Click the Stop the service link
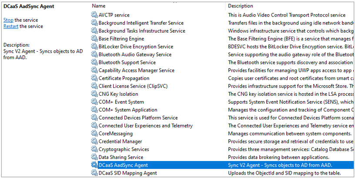Image resolution: width=355 pixels, height=178 pixels. [x=8, y=20]
